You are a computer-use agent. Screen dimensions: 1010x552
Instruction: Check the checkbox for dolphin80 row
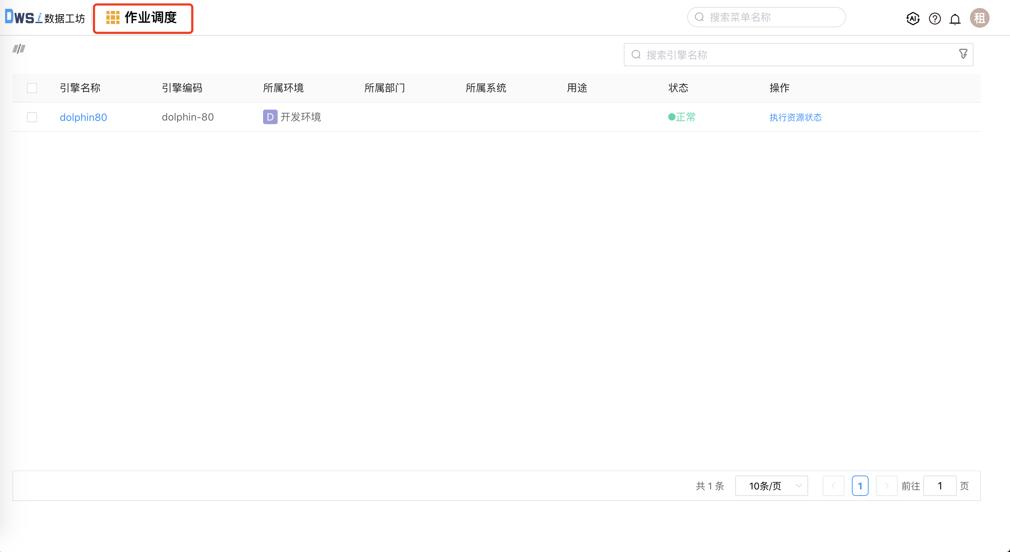[x=32, y=117]
